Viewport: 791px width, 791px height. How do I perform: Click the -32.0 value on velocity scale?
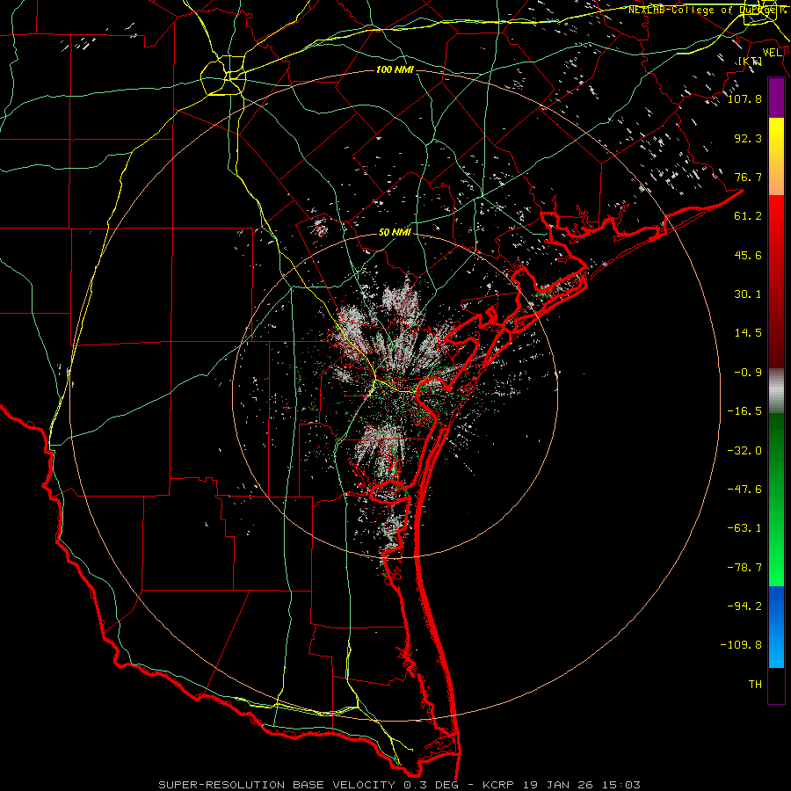744,451
